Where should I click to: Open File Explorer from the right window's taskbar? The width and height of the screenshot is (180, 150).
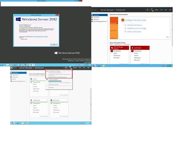104,66
